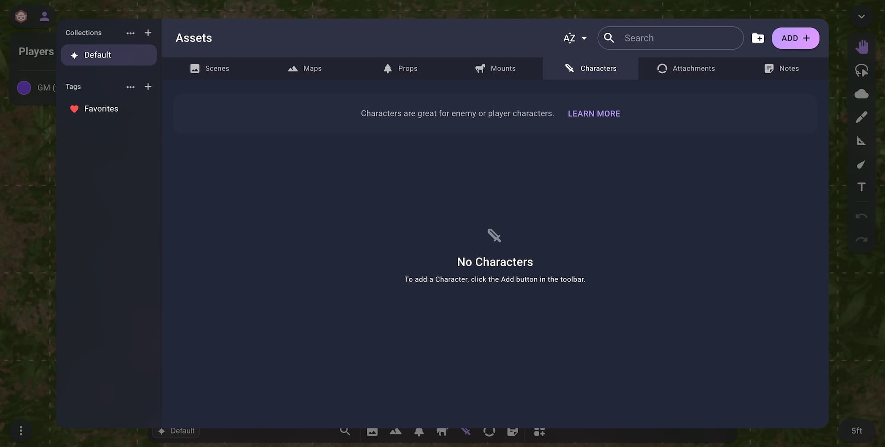Open the AZ sort order dropdown
885x447 pixels.
coord(575,38)
